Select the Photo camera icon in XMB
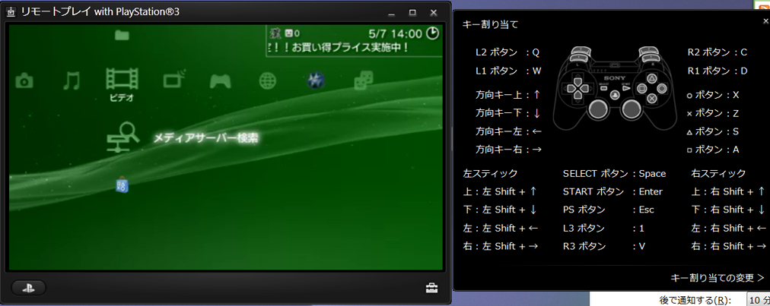 point(24,80)
